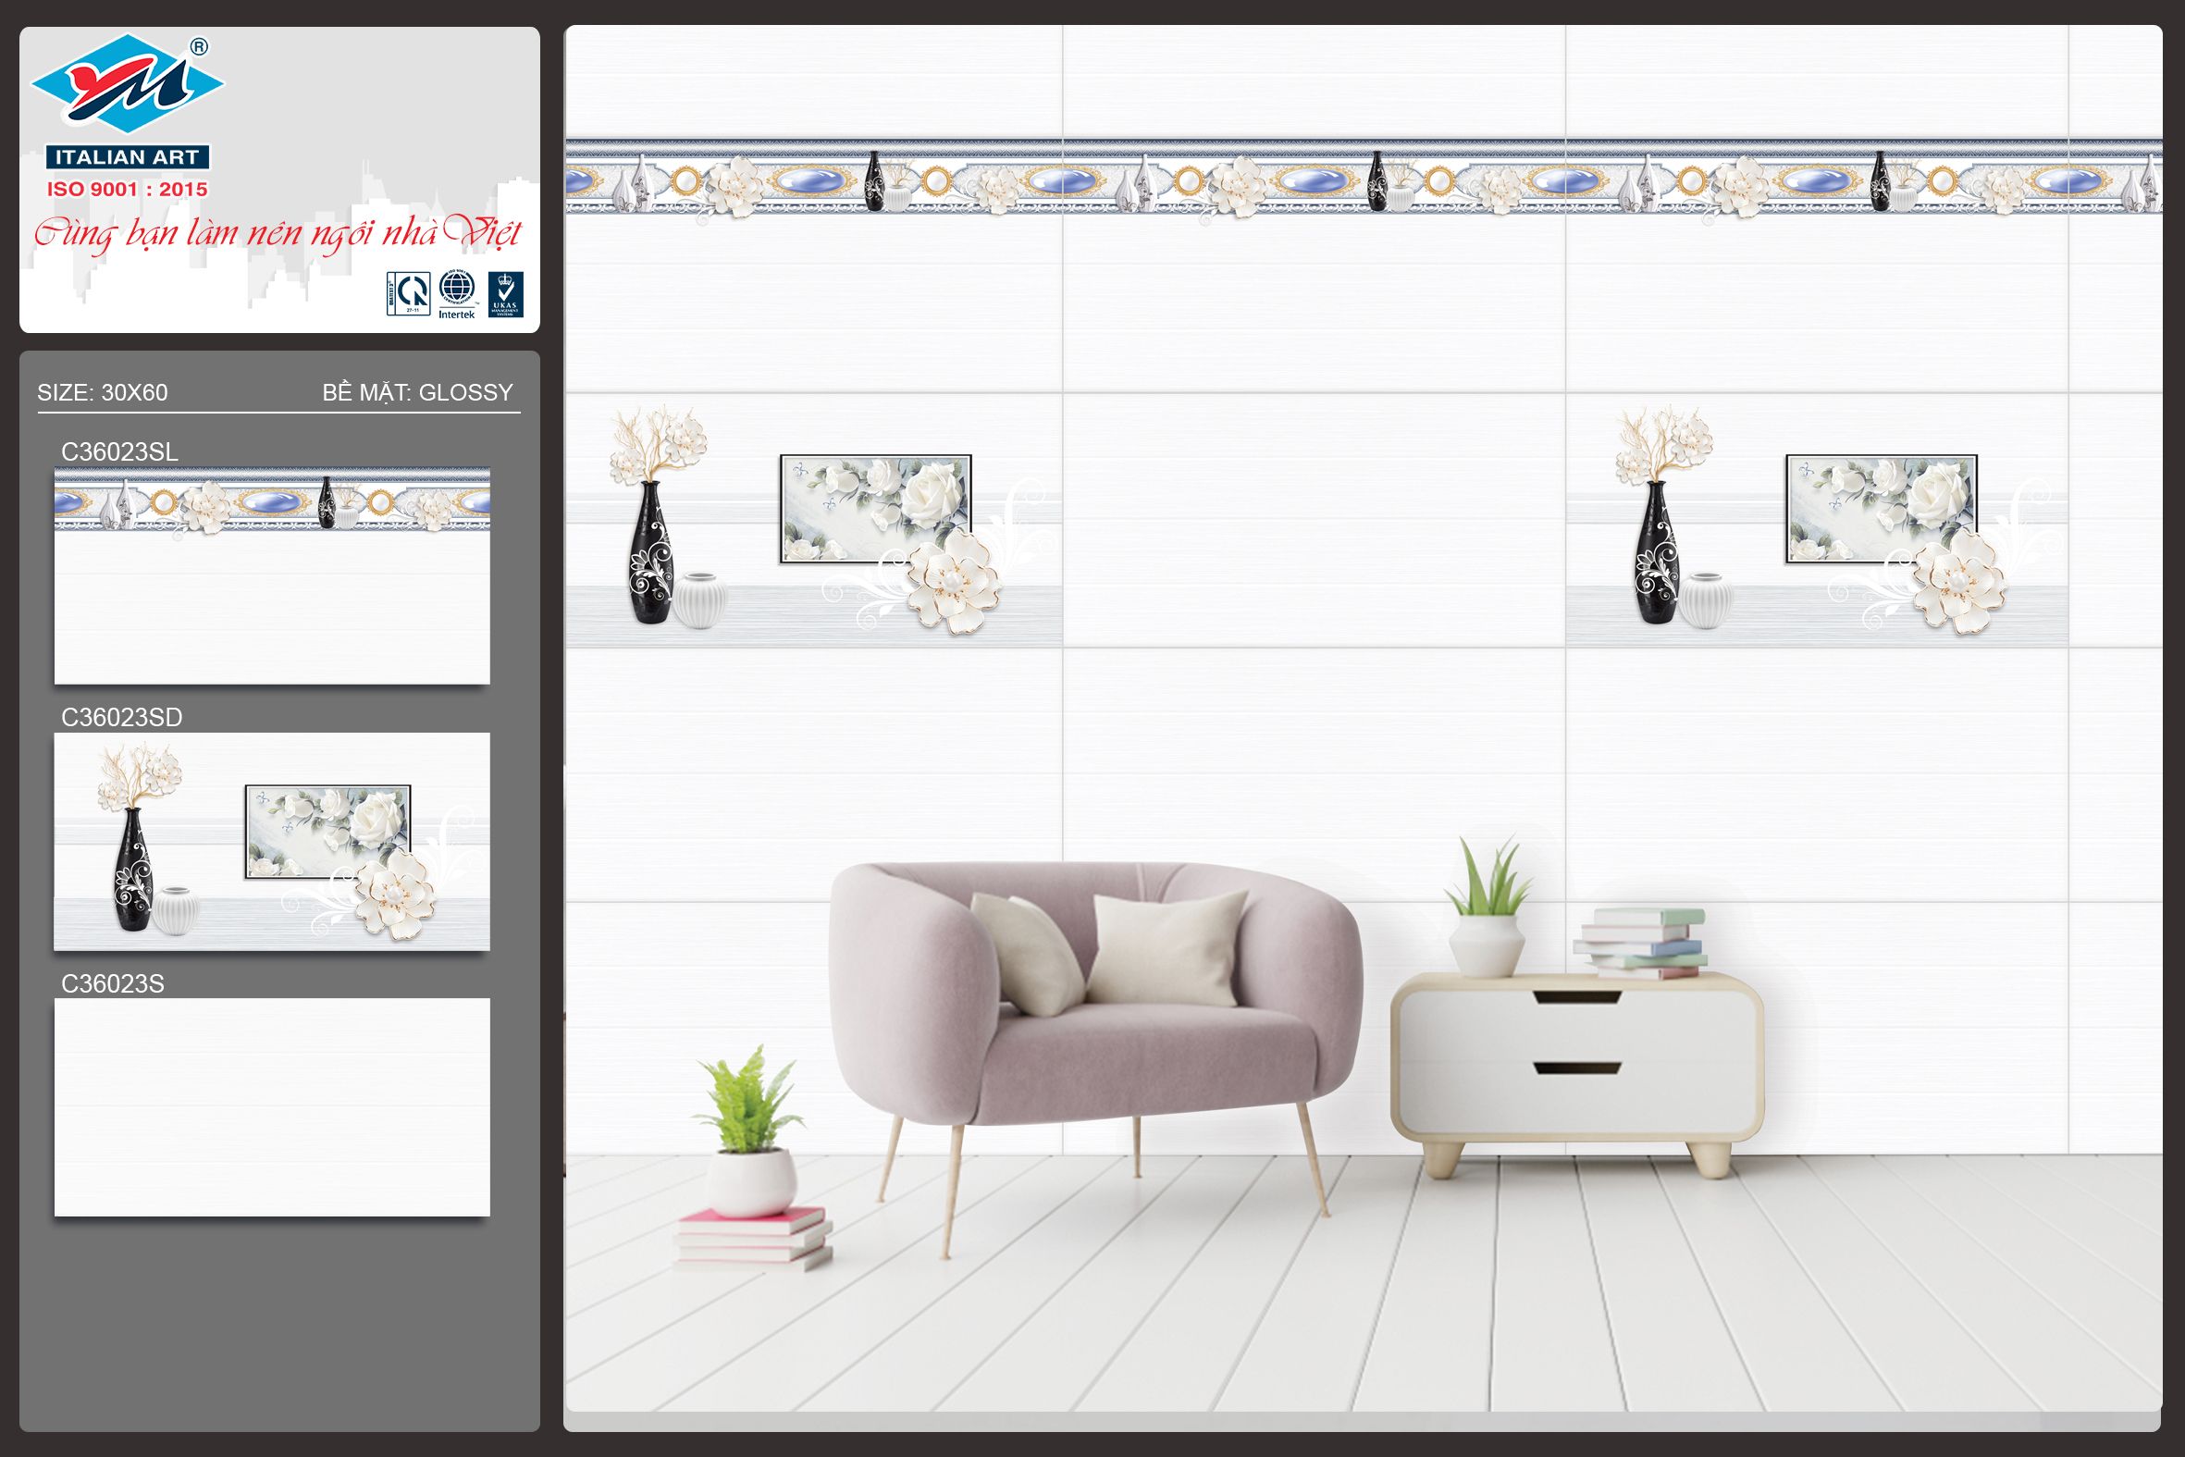Click the QR quality certification mark
This screenshot has height=1457, width=2185.
408,293
